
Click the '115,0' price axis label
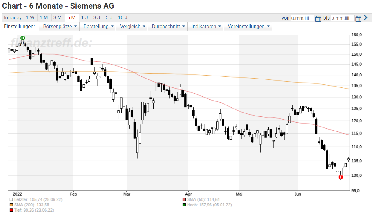tap(356, 134)
